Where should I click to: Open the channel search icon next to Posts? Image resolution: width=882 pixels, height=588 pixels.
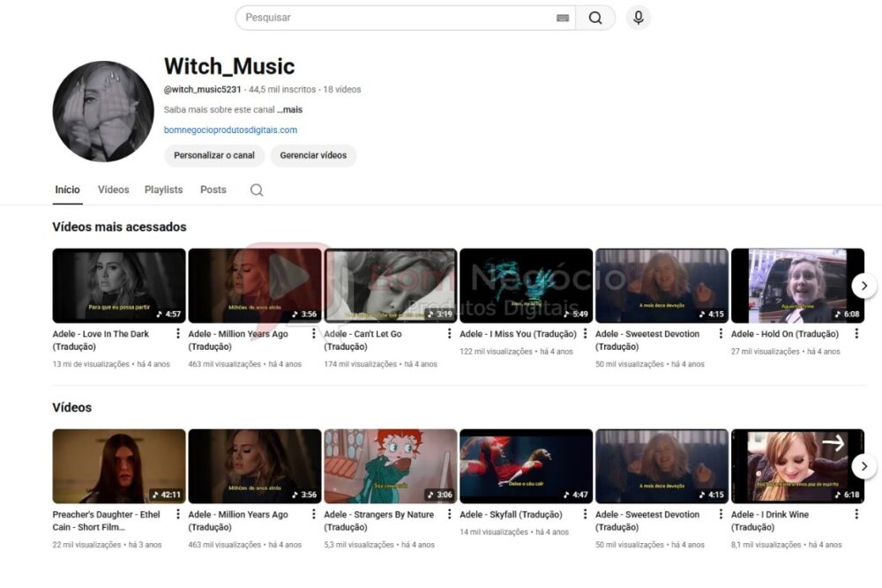pos(256,190)
